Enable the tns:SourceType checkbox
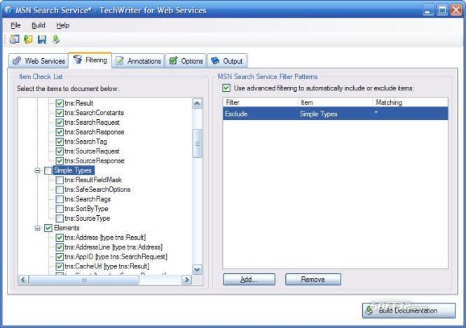Image resolution: width=466 pixels, height=328 pixels. pyautogui.click(x=60, y=218)
